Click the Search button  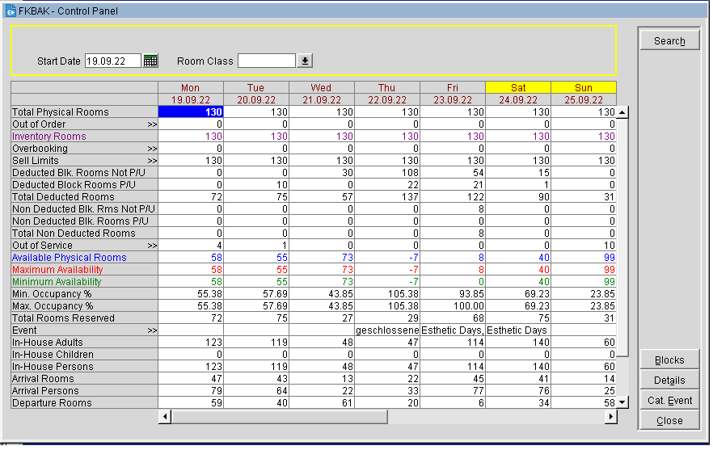click(x=669, y=41)
